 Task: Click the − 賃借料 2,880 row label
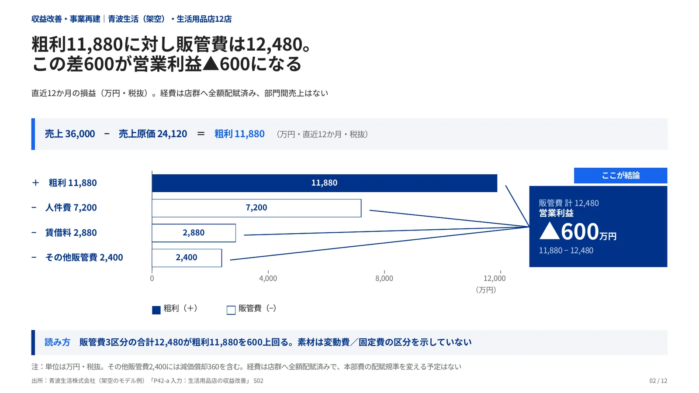[x=64, y=233]
